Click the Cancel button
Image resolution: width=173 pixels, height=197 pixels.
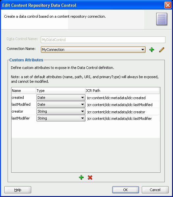pyautogui.click(x=155, y=190)
